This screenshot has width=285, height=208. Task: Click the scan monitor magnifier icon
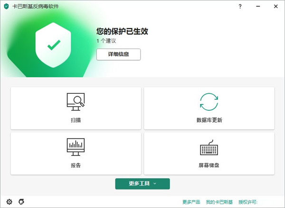click(x=76, y=102)
